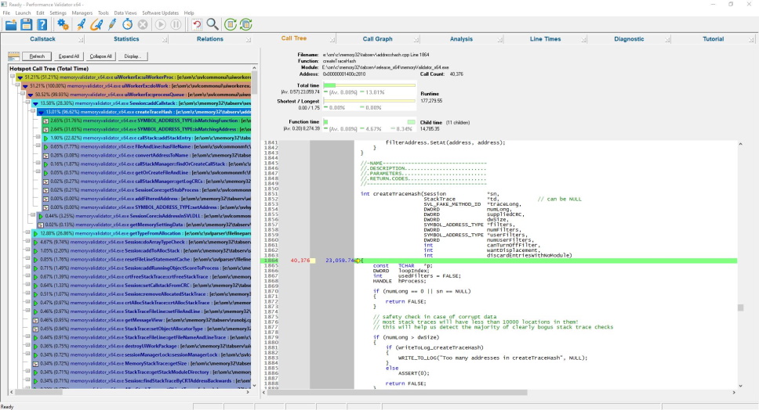Open the Tools menu
This screenshot has width=759, height=410.
(x=103, y=13)
